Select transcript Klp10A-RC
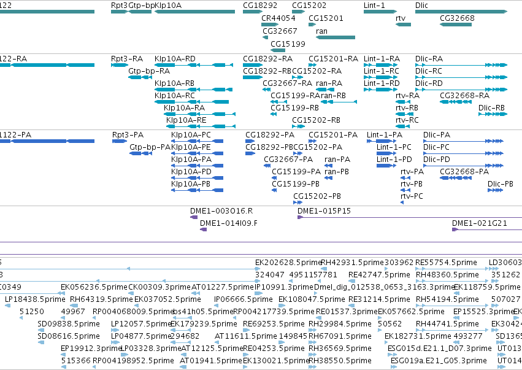This screenshot has height=370, width=522. [x=192, y=102]
